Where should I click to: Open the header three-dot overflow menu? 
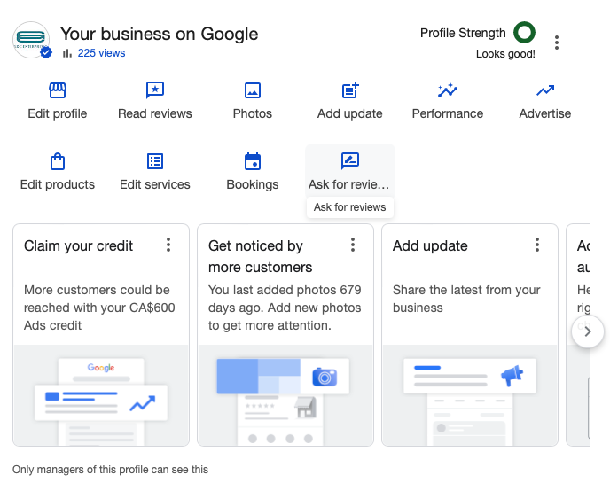click(x=557, y=43)
